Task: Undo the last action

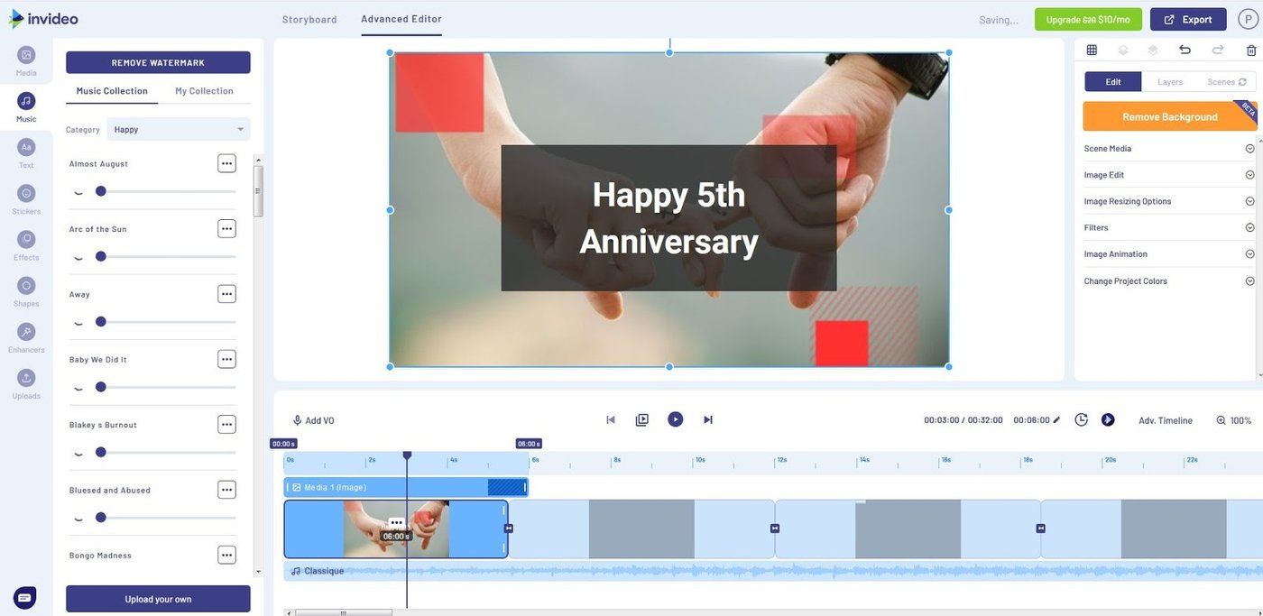Action: (x=1185, y=50)
